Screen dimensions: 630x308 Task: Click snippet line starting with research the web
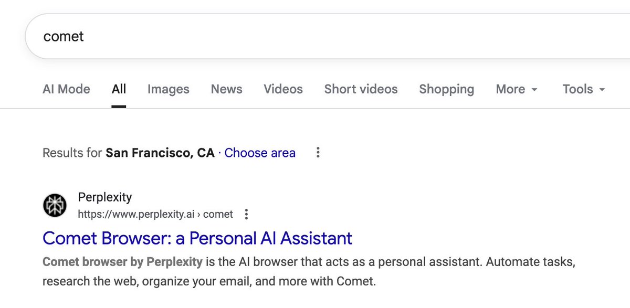209,281
